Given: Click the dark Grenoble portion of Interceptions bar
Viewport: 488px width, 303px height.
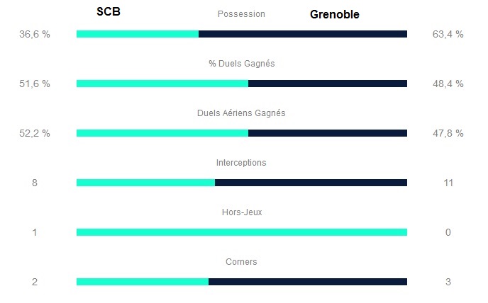Looking at the screenshot, I should (311, 183).
